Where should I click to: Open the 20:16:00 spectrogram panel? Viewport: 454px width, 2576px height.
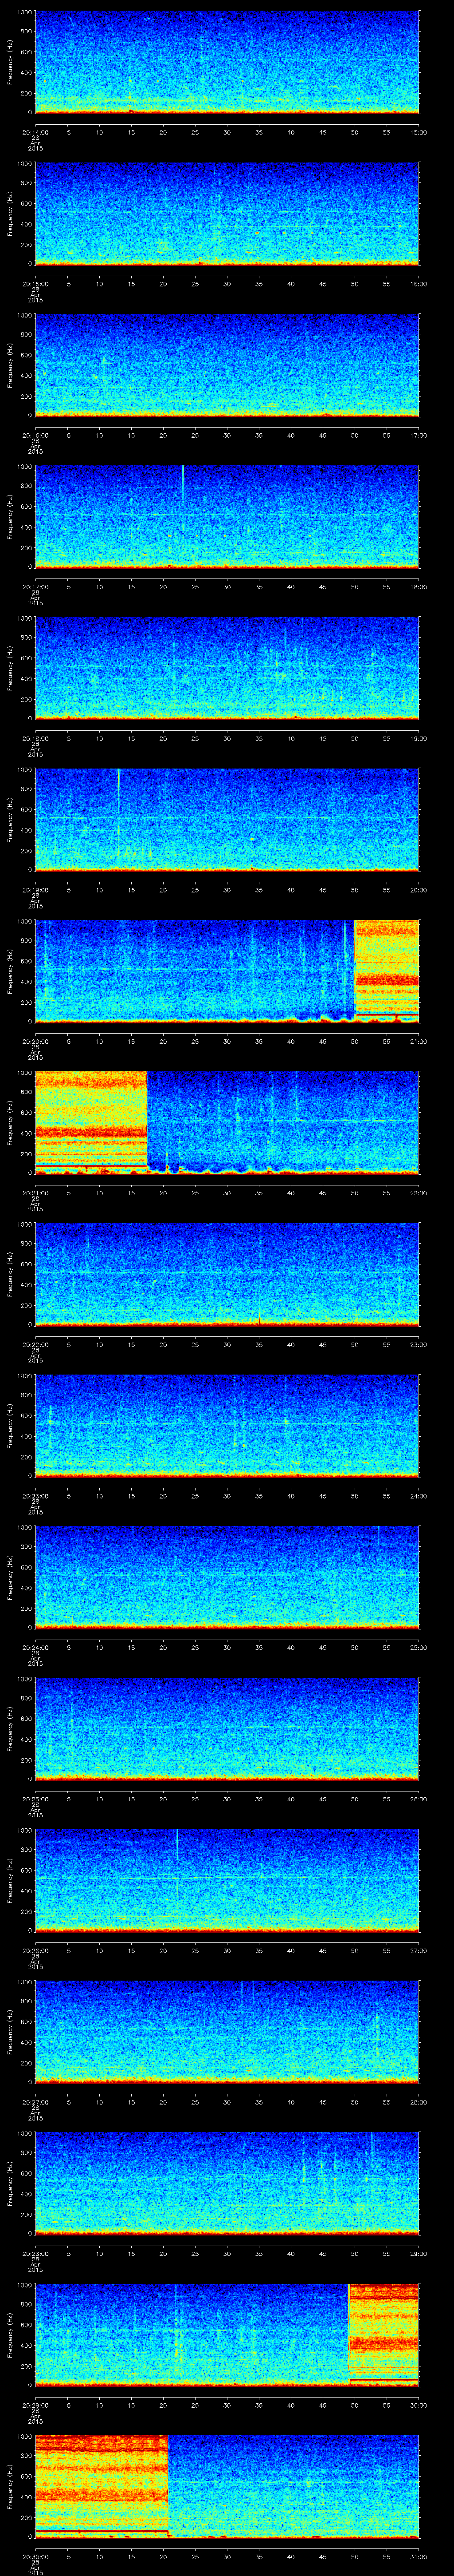click(227, 364)
